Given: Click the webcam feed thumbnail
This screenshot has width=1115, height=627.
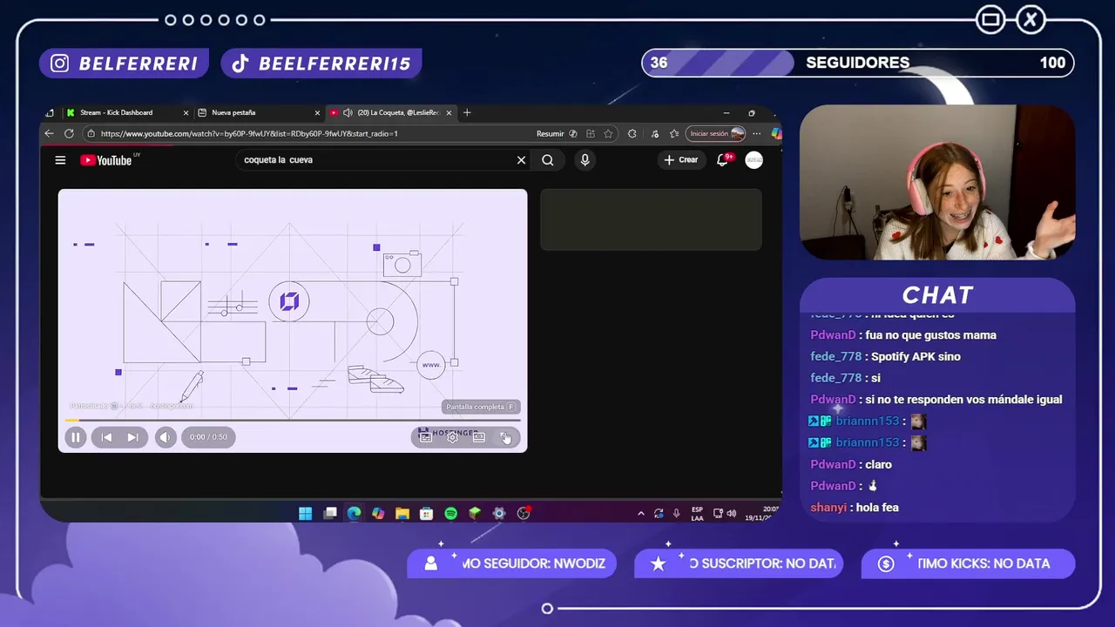Looking at the screenshot, I should point(937,182).
